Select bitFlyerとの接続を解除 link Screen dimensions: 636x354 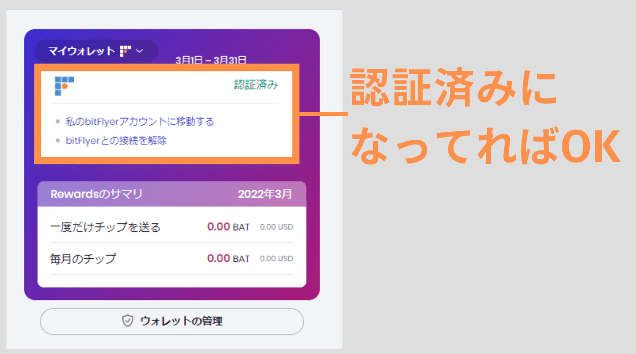click(116, 141)
